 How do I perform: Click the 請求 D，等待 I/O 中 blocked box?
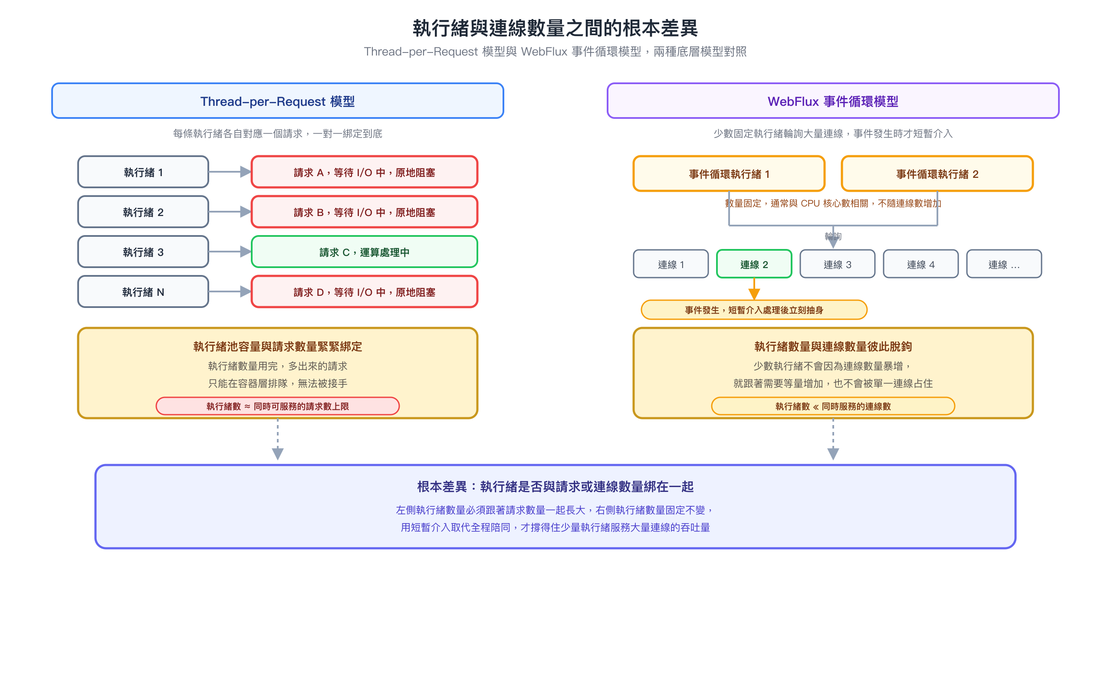(x=365, y=292)
